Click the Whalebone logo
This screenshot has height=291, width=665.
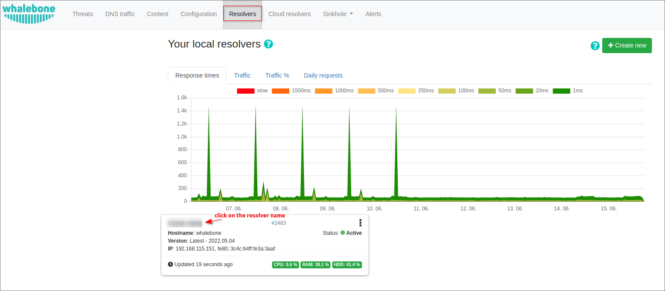tap(29, 14)
